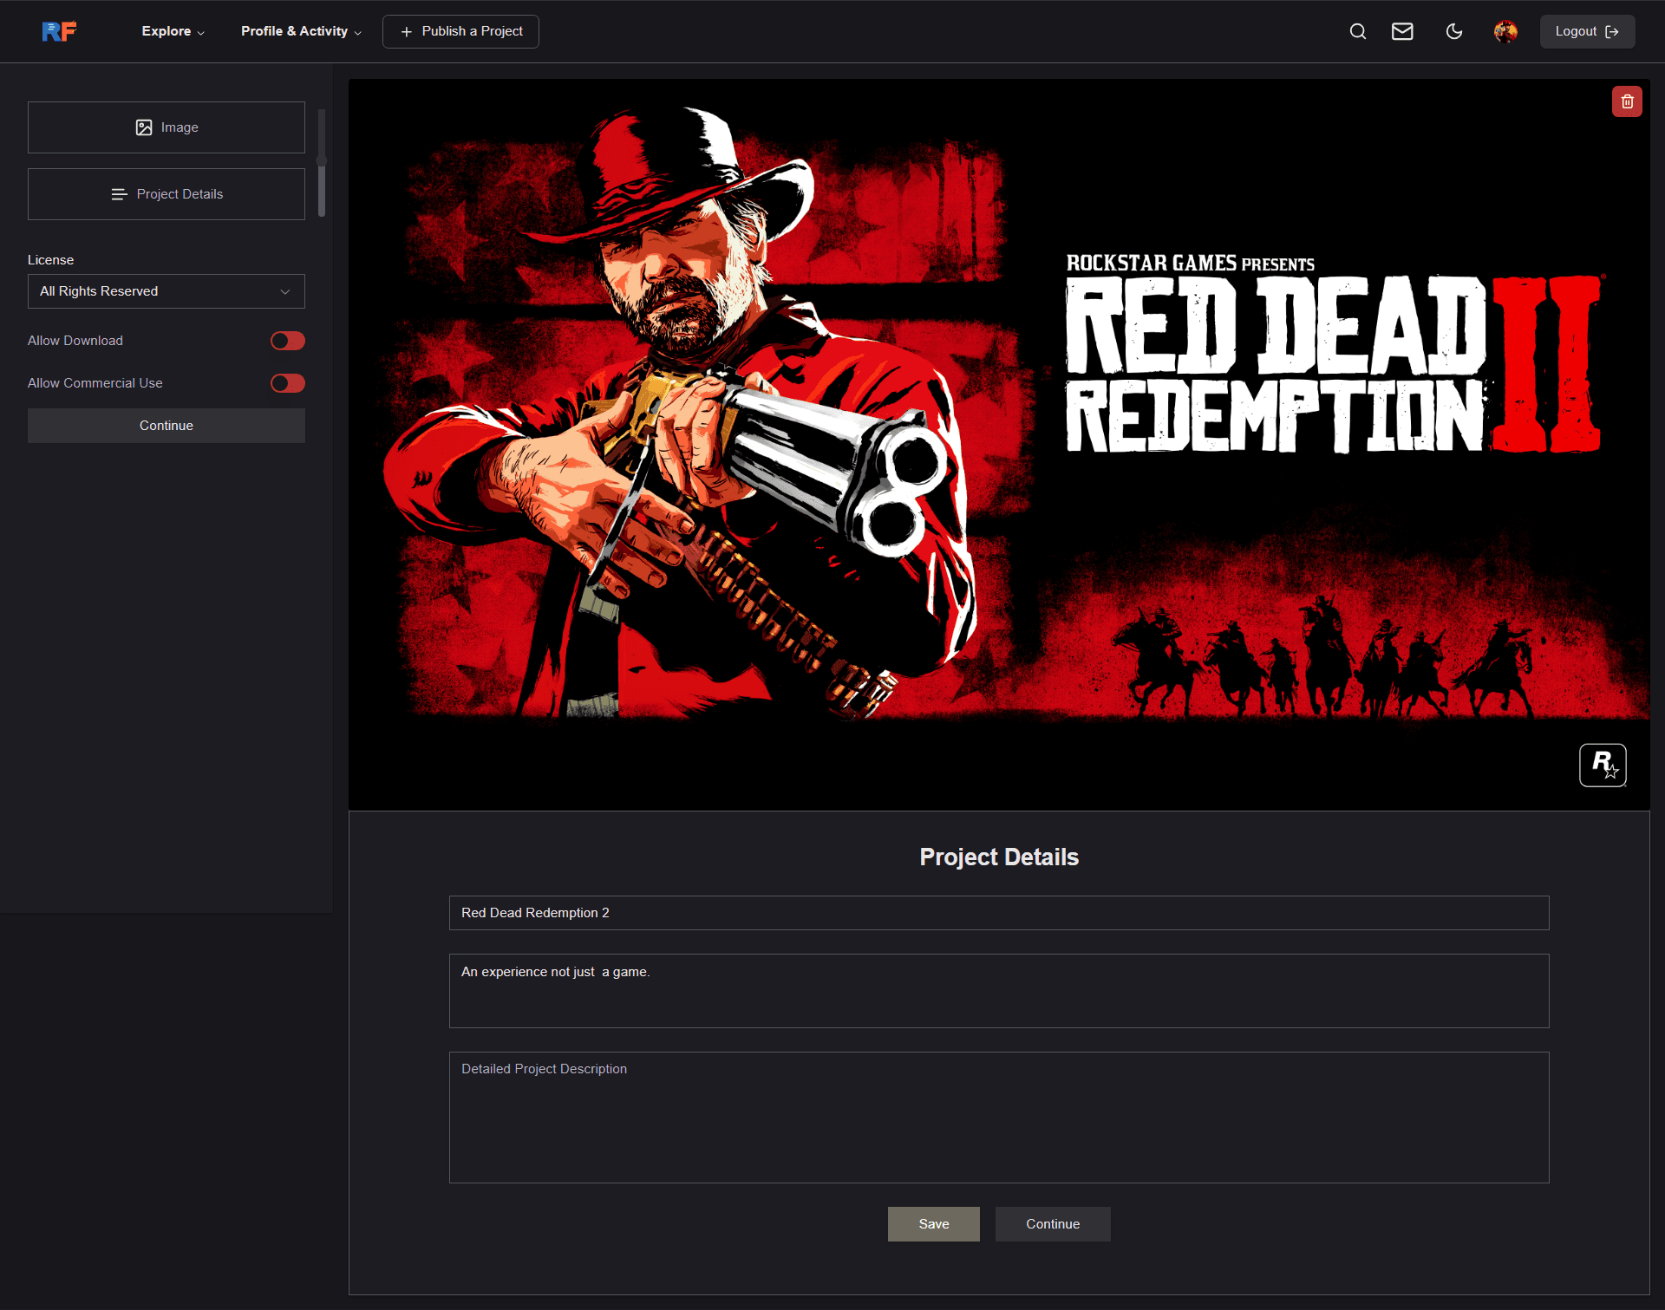Open the search icon in the header
The image size is (1665, 1310).
[x=1358, y=31]
